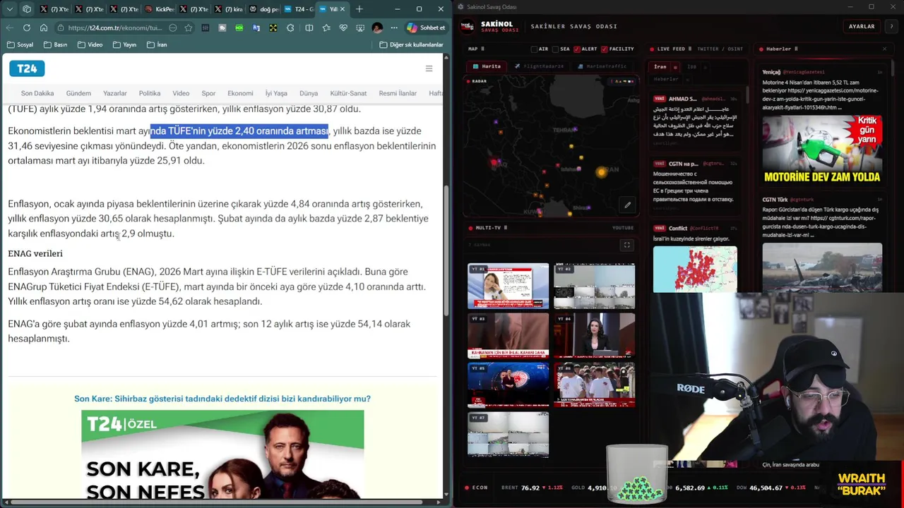Viewport: 904px width, 508px height.
Task: Open Kültür-Sanat section in T24 navigation
Action: [x=348, y=93]
